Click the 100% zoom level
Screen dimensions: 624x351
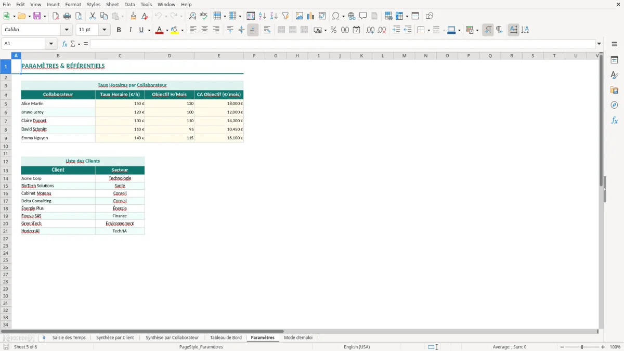click(x=615, y=347)
